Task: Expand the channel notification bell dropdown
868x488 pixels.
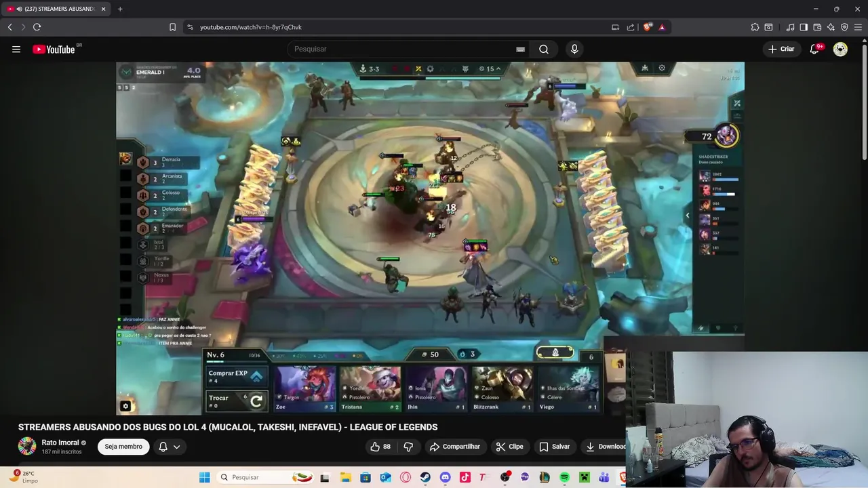Action: [170, 447]
